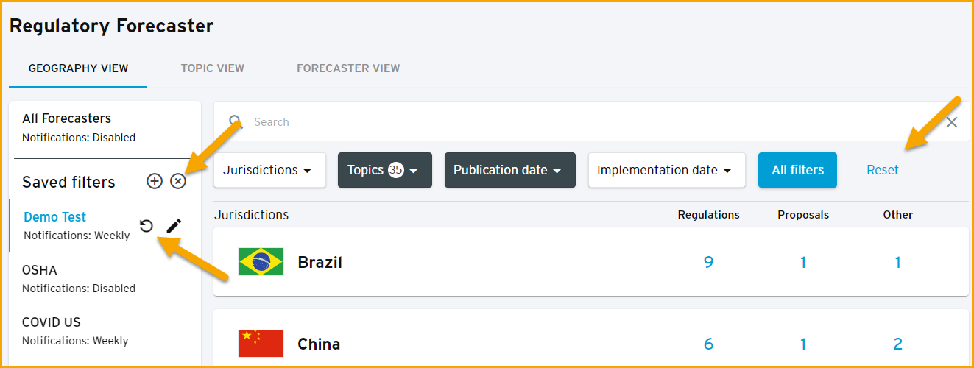Click the magnifier search icon

click(x=236, y=121)
